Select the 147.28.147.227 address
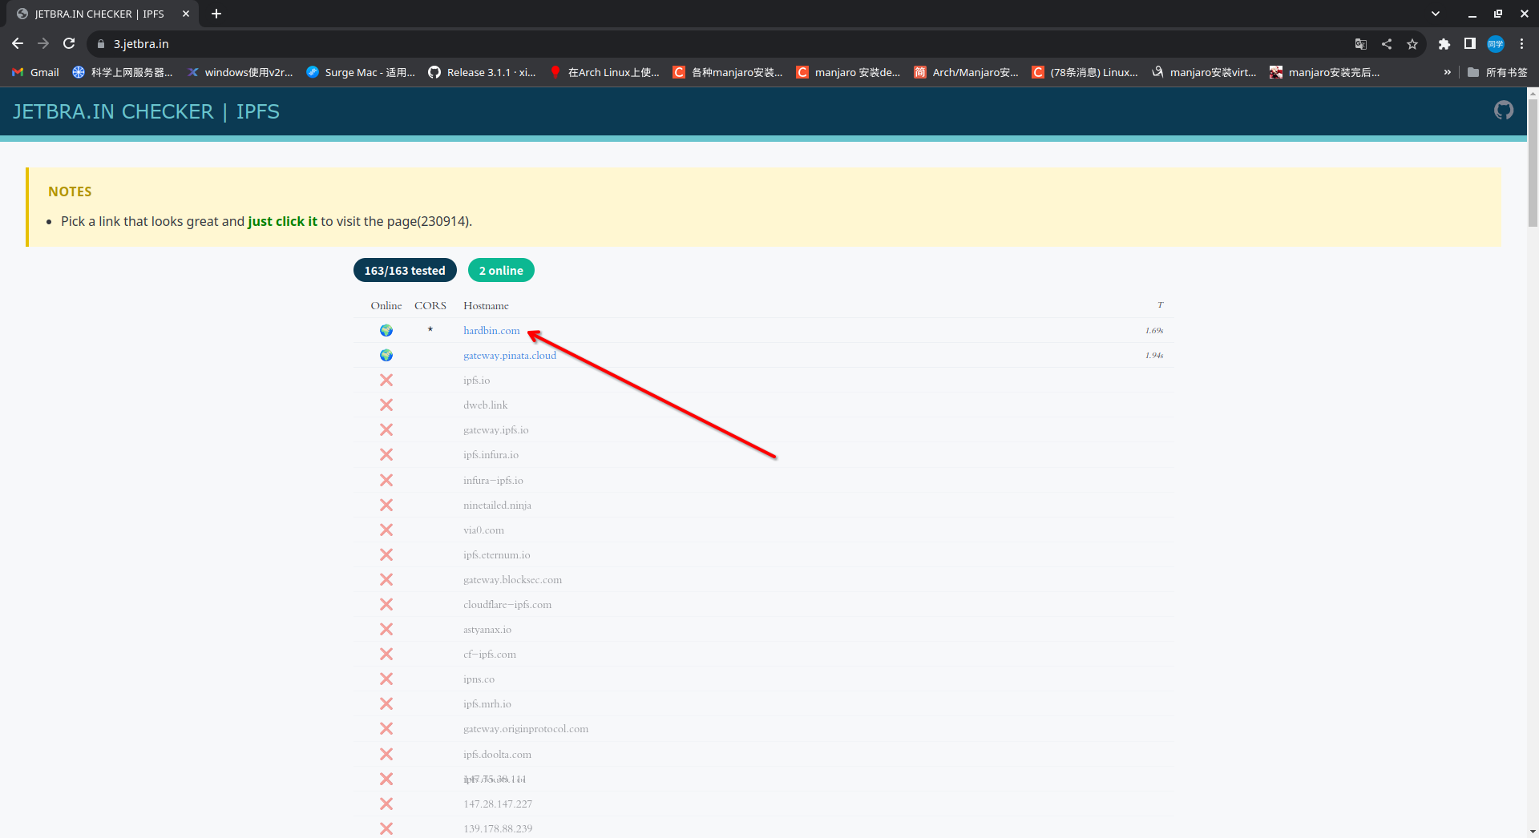Image resolution: width=1539 pixels, height=838 pixels. 498,804
